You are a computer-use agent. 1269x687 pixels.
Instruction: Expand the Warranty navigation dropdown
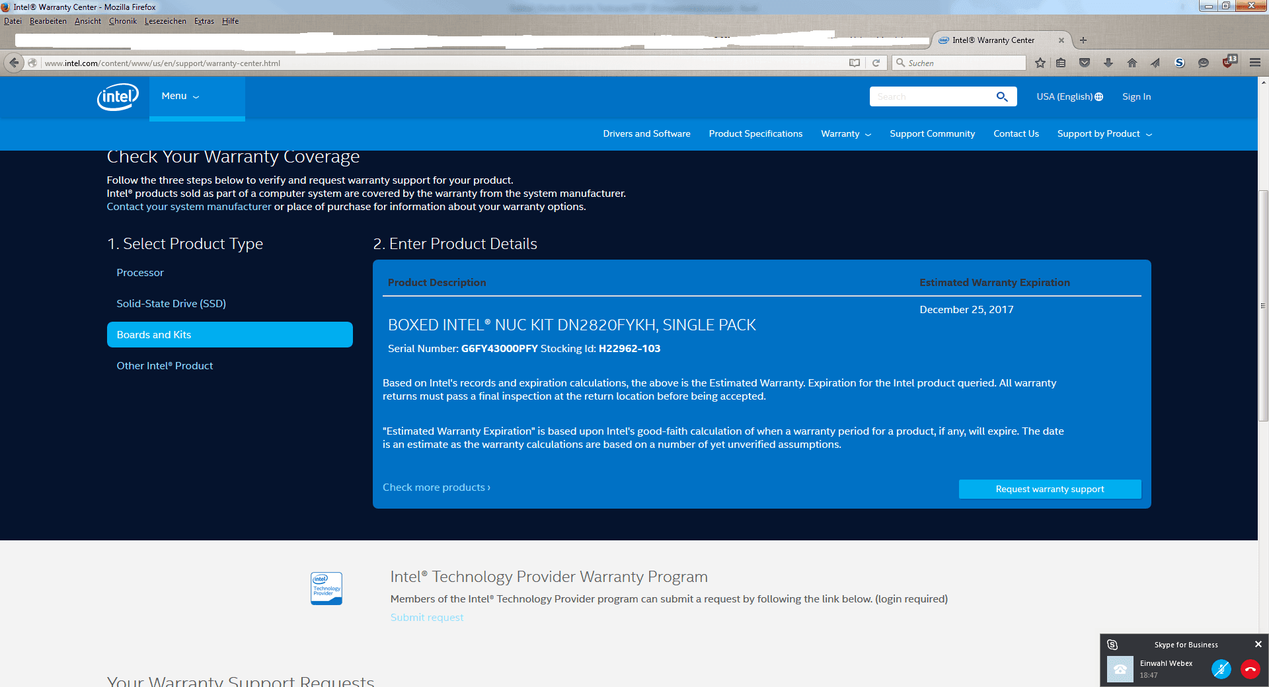[x=846, y=134]
